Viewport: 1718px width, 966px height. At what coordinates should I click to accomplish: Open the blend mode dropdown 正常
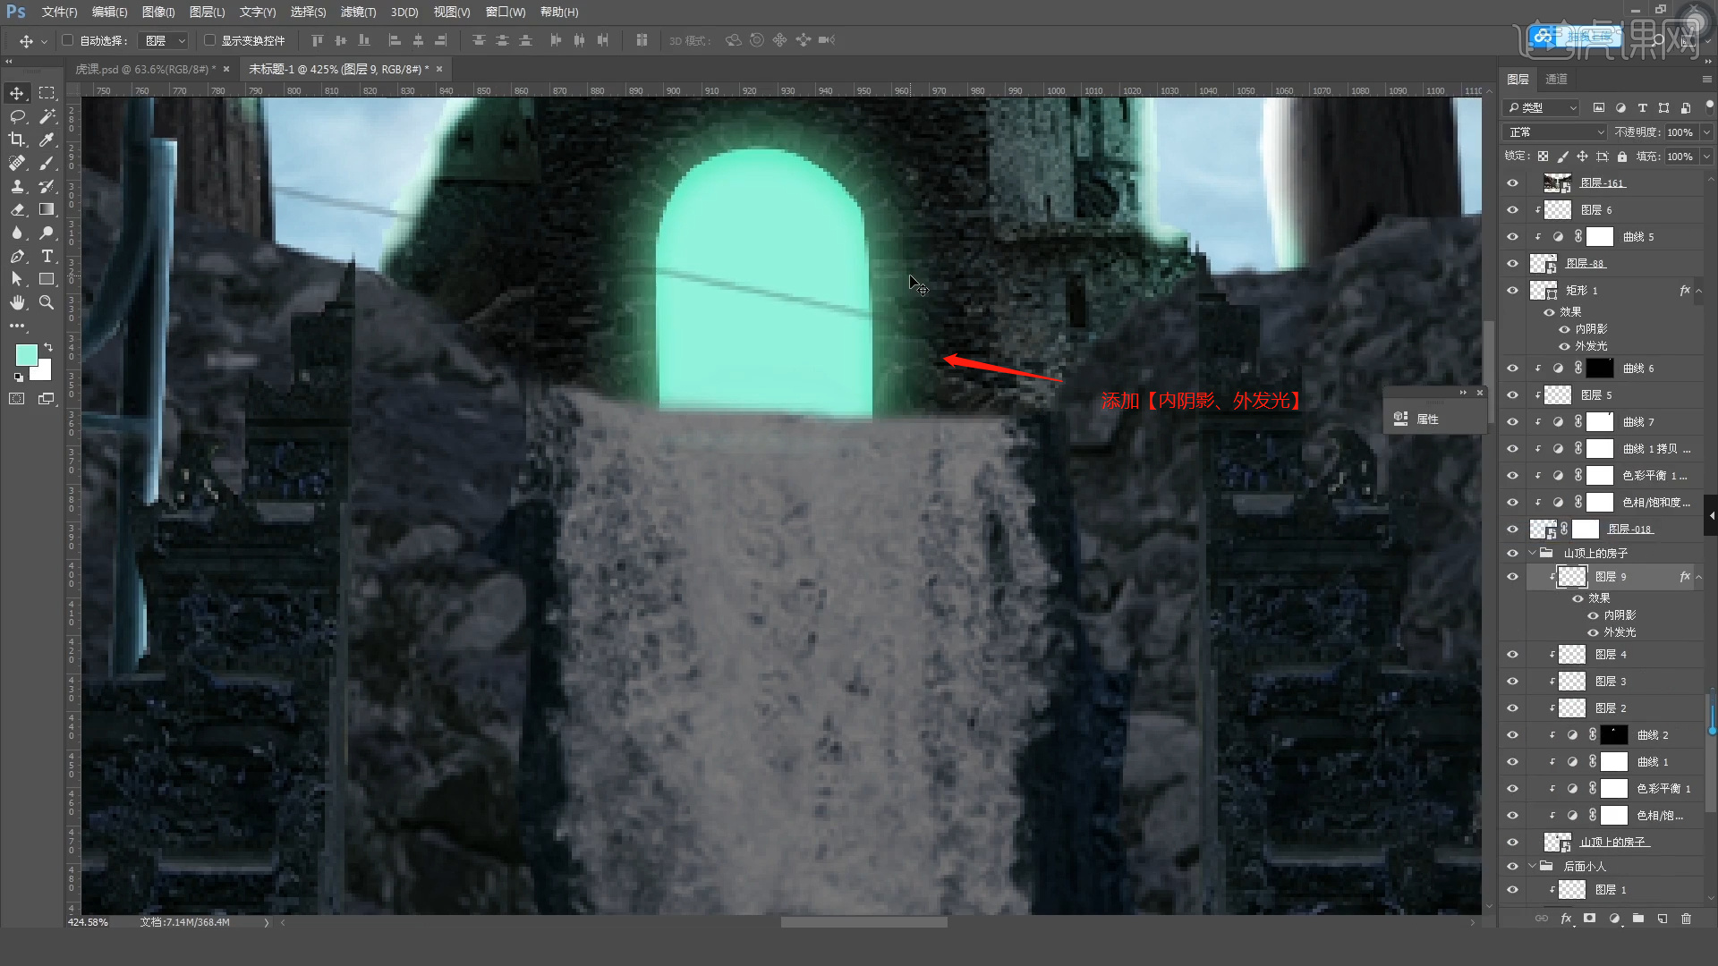pos(1556,132)
